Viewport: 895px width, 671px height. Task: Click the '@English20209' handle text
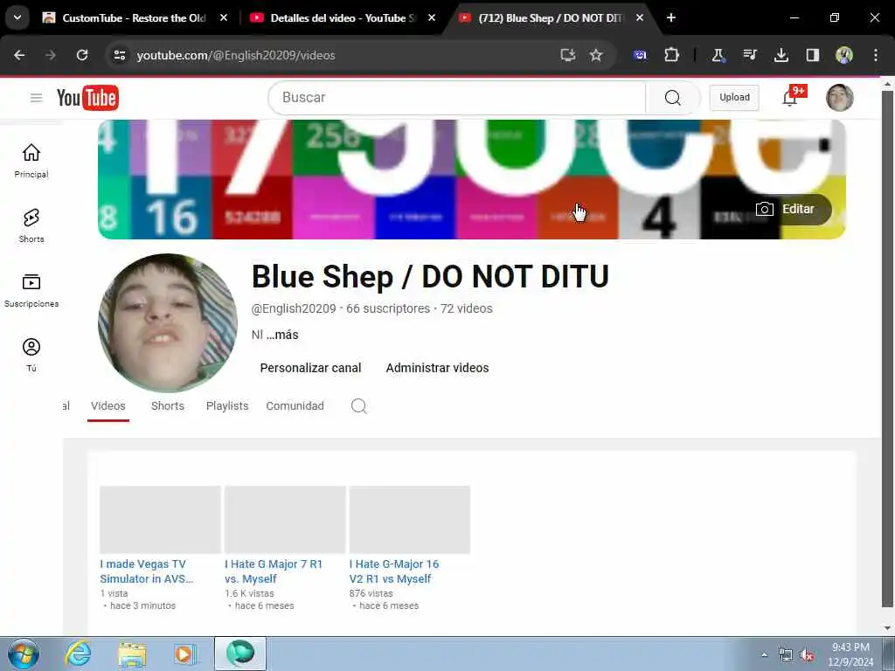point(294,308)
